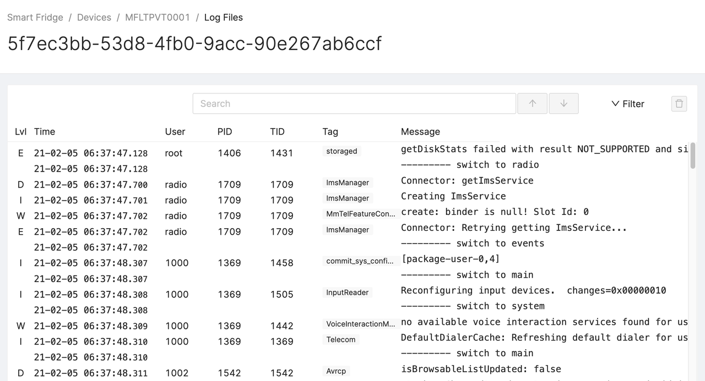Click the log Search input field
Viewport: 705px width, 381px height.
(x=354, y=103)
